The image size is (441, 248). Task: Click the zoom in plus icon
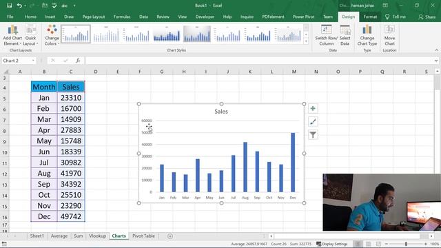[426, 244]
